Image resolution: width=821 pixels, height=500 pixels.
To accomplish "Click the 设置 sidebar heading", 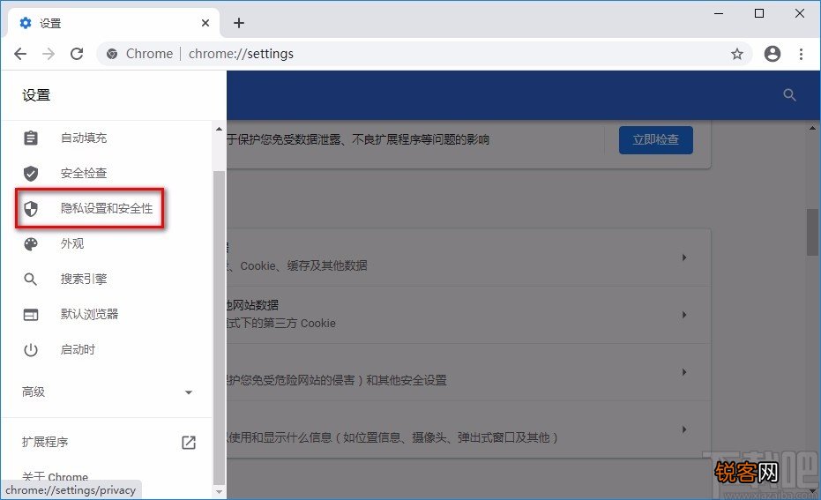I will (36, 95).
